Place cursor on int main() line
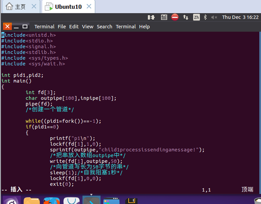Viewport: 261px width, 204px height. [16, 81]
